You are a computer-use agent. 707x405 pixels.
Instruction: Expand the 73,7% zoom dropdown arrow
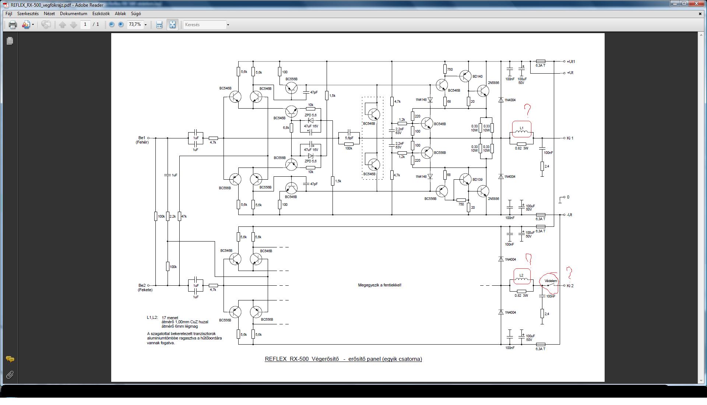[x=145, y=25]
